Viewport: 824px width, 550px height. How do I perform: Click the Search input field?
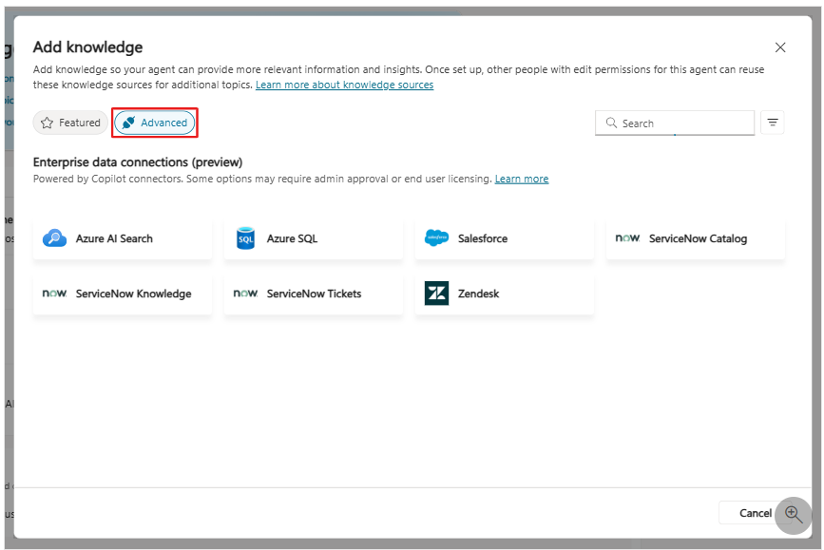(x=675, y=123)
